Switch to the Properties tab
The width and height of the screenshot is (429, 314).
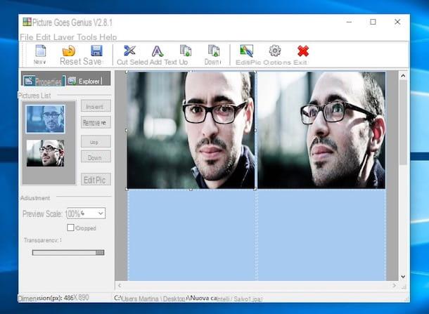coord(43,81)
